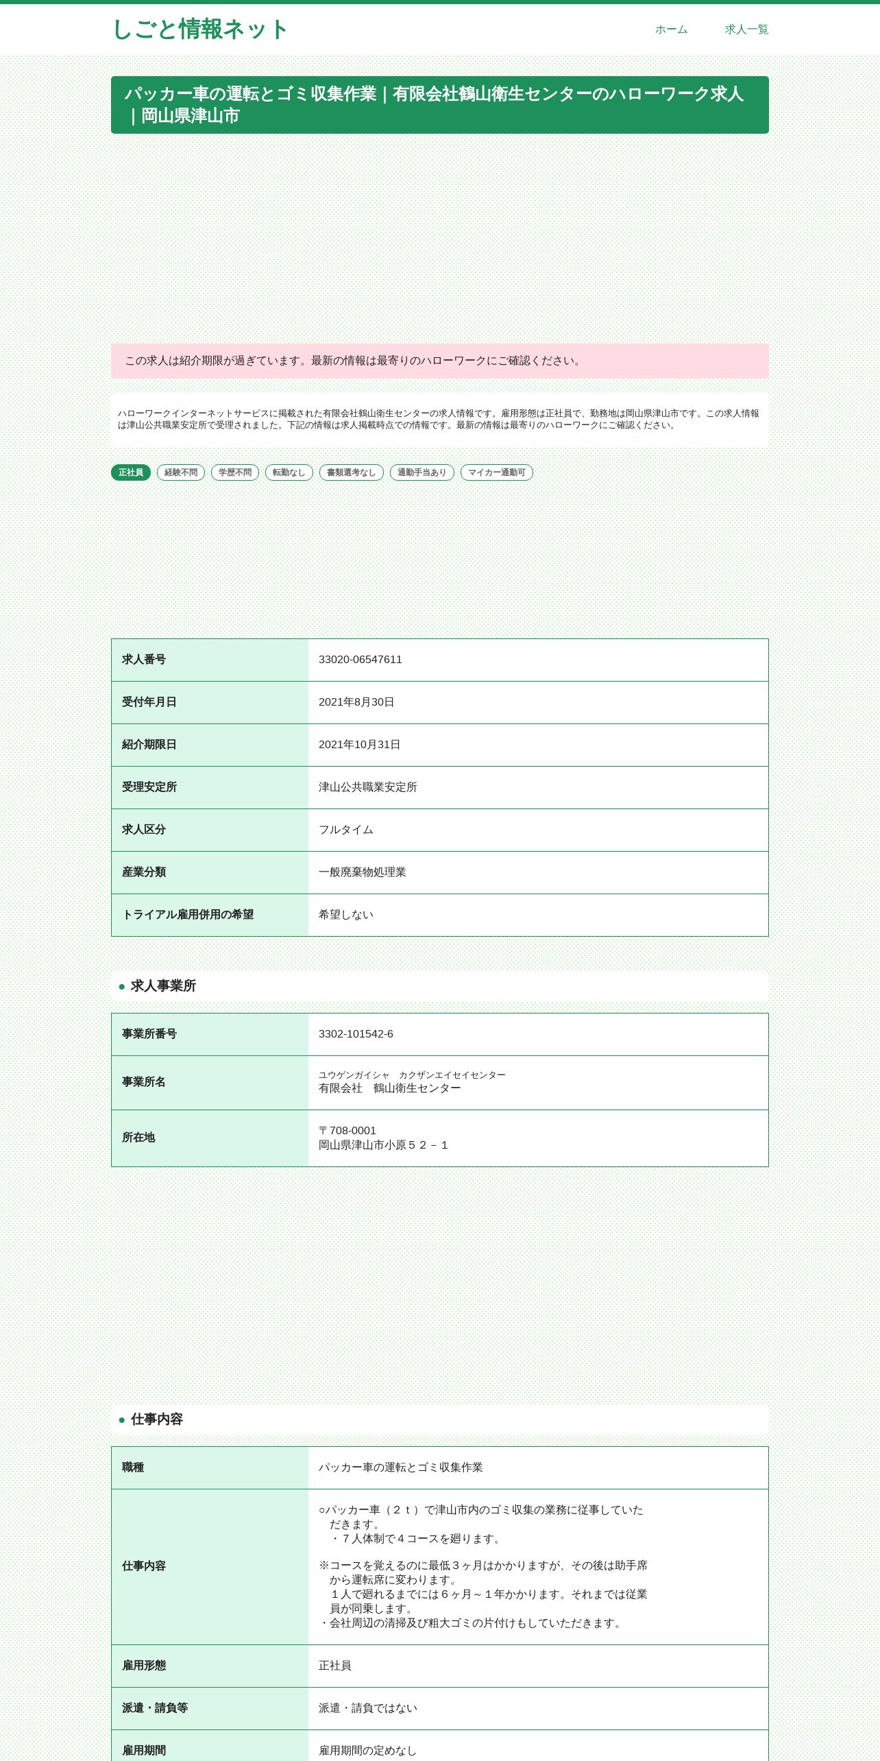Image resolution: width=880 pixels, height=1761 pixels.
Task: Select the date 2021年10月31日
Action: [x=360, y=745]
